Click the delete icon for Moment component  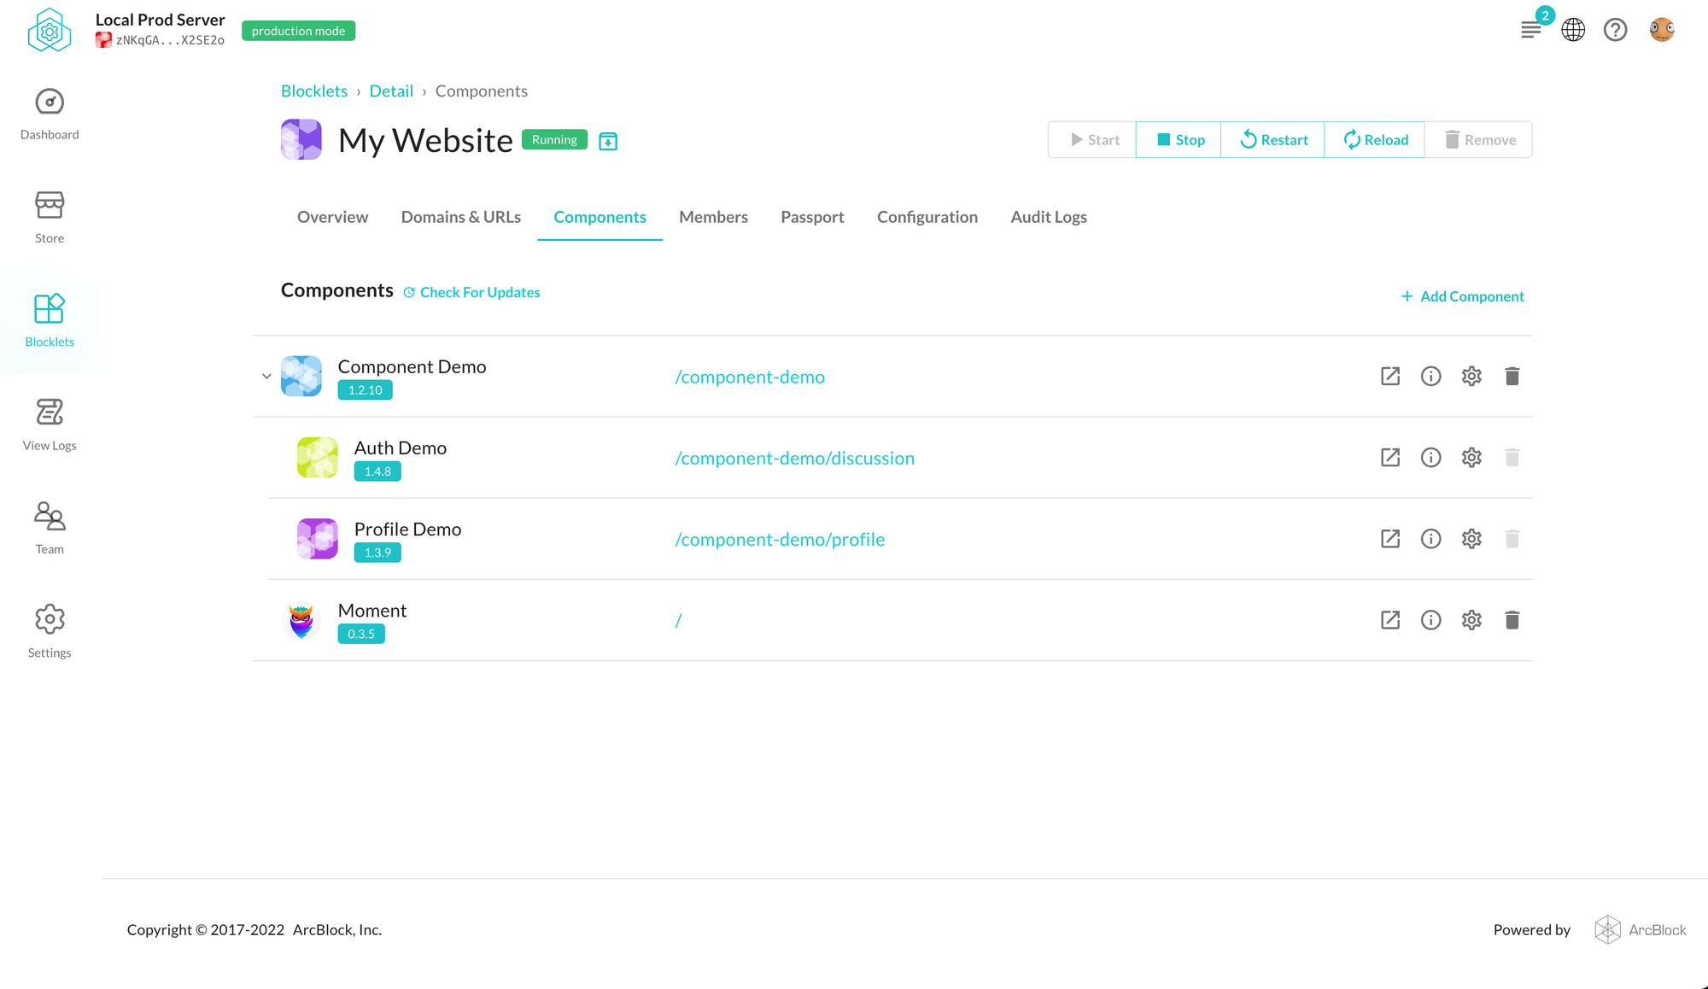1512,621
